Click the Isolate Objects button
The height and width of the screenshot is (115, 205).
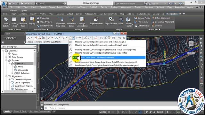(x=45, y=26)
